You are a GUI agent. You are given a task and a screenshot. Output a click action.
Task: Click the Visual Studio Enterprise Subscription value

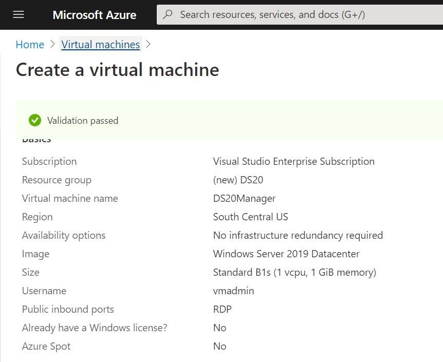point(293,161)
